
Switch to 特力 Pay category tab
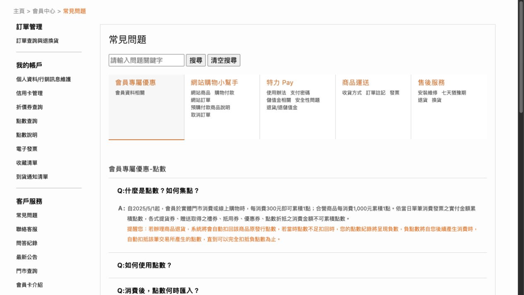(x=280, y=82)
